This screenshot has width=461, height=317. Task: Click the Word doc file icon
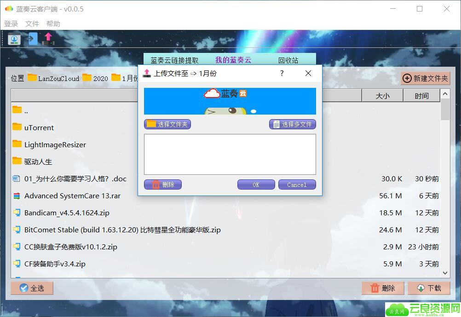click(17, 179)
